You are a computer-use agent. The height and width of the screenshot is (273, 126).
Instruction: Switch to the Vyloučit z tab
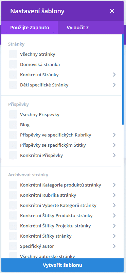pyautogui.click(x=78, y=28)
